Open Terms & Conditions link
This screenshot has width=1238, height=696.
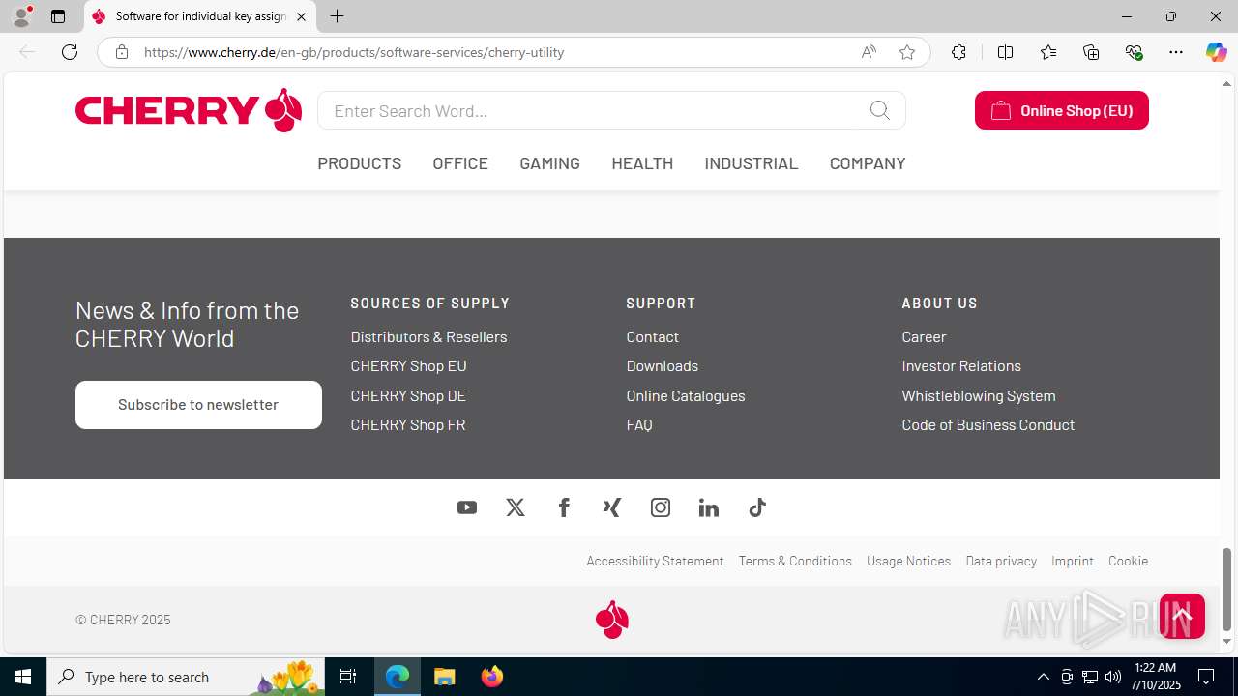point(795,561)
